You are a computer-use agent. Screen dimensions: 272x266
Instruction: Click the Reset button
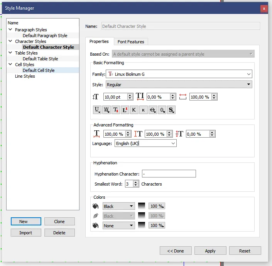[245, 251]
